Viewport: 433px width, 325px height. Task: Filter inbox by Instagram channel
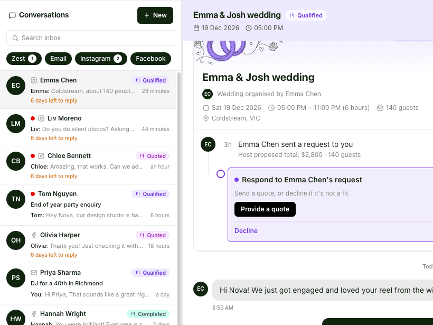click(x=101, y=59)
